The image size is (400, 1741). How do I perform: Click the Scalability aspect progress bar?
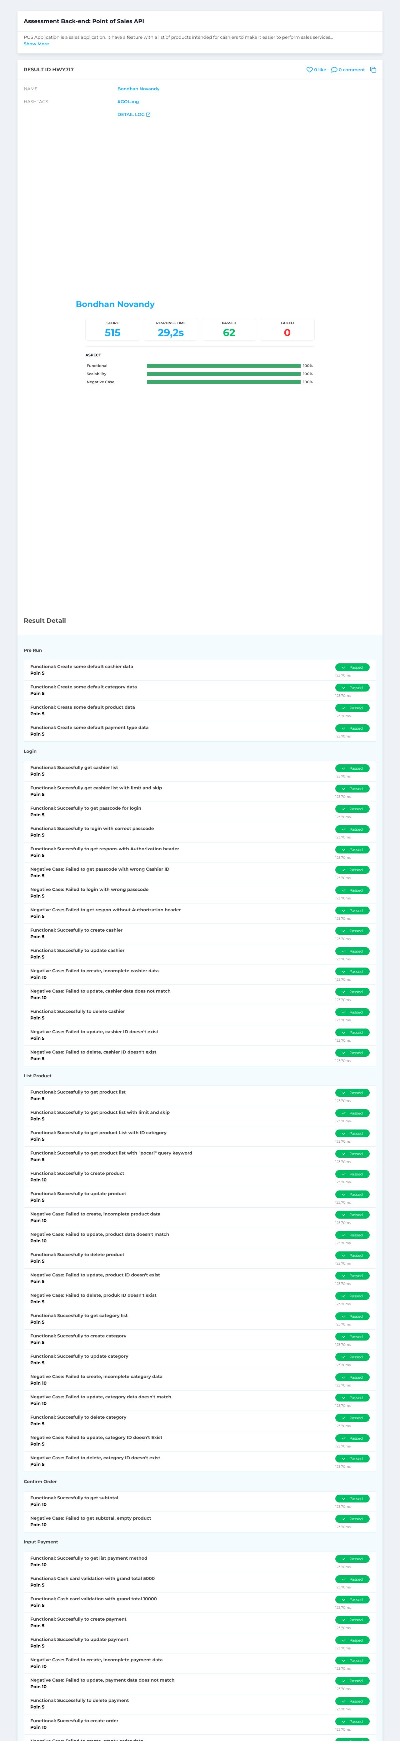pyautogui.click(x=224, y=374)
